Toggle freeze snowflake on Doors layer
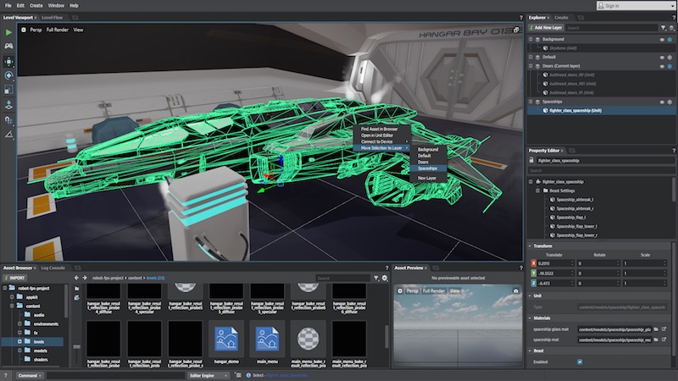The width and height of the screenshot is (678, 381). 670,66
